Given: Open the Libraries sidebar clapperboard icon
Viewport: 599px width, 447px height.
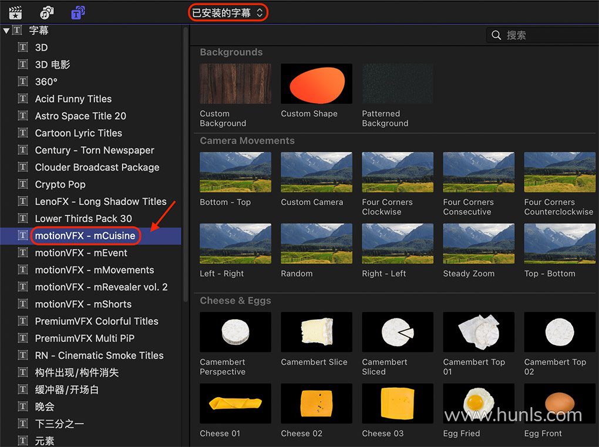Looking at the screenshot, I should (15, 12).
